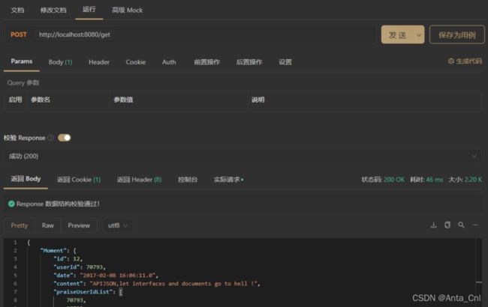
Task: Click the download response icon
Action: [433, 225]
